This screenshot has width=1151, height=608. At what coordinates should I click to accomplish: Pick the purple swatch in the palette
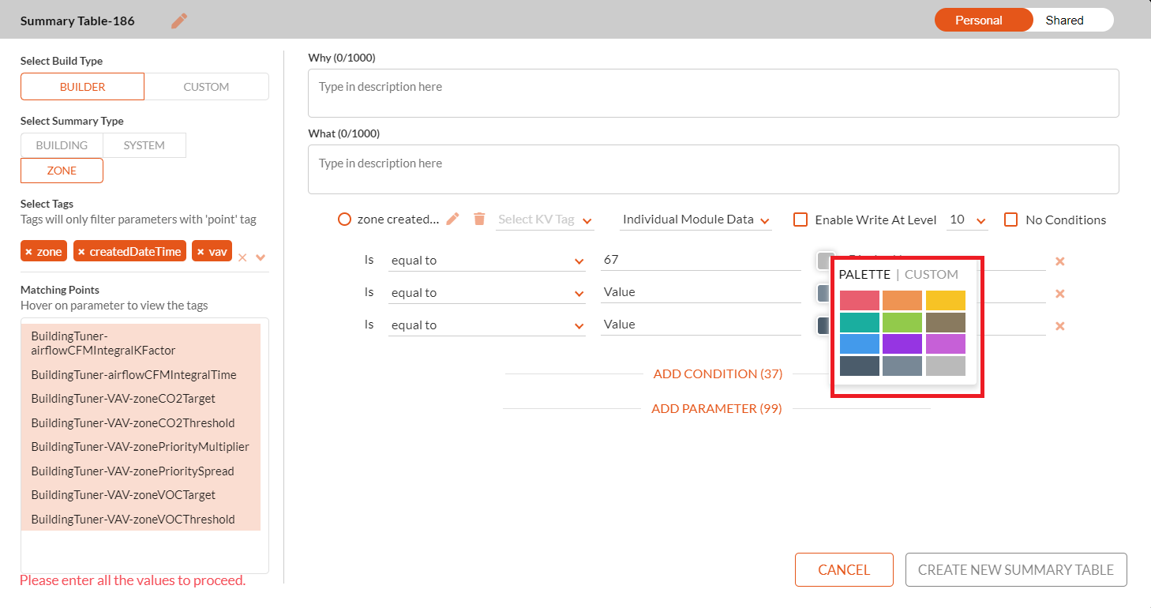tap(902, 344)
